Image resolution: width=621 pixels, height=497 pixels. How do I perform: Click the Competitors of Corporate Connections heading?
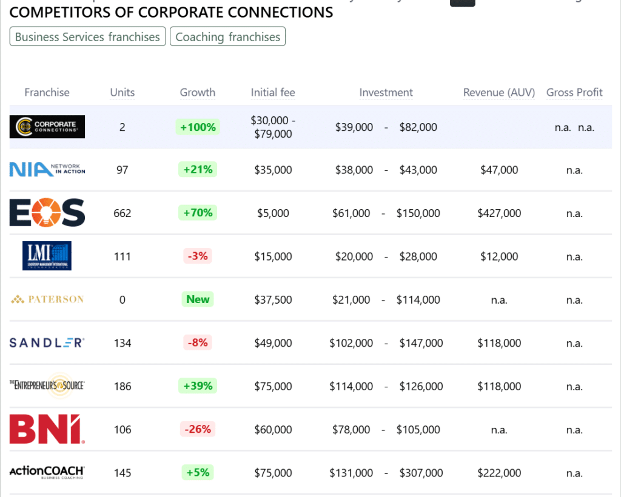tap(171, 12)
